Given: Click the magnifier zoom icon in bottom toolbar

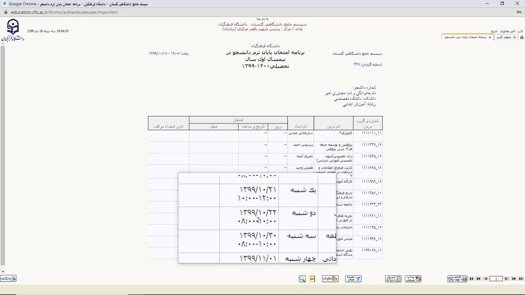Looking at the screenshot, I should tap(302, 279).
